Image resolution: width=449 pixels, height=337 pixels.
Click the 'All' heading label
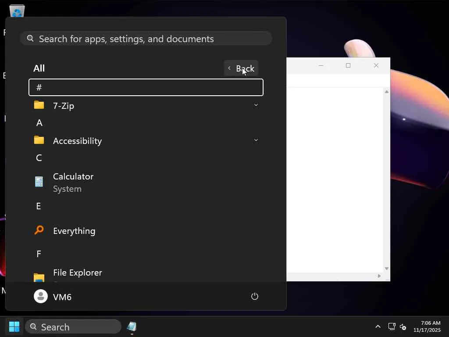[x=39, y=68]
